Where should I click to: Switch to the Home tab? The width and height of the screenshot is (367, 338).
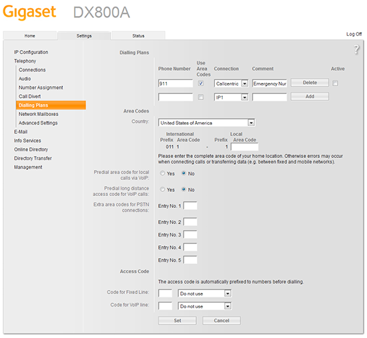pos(30,36)
